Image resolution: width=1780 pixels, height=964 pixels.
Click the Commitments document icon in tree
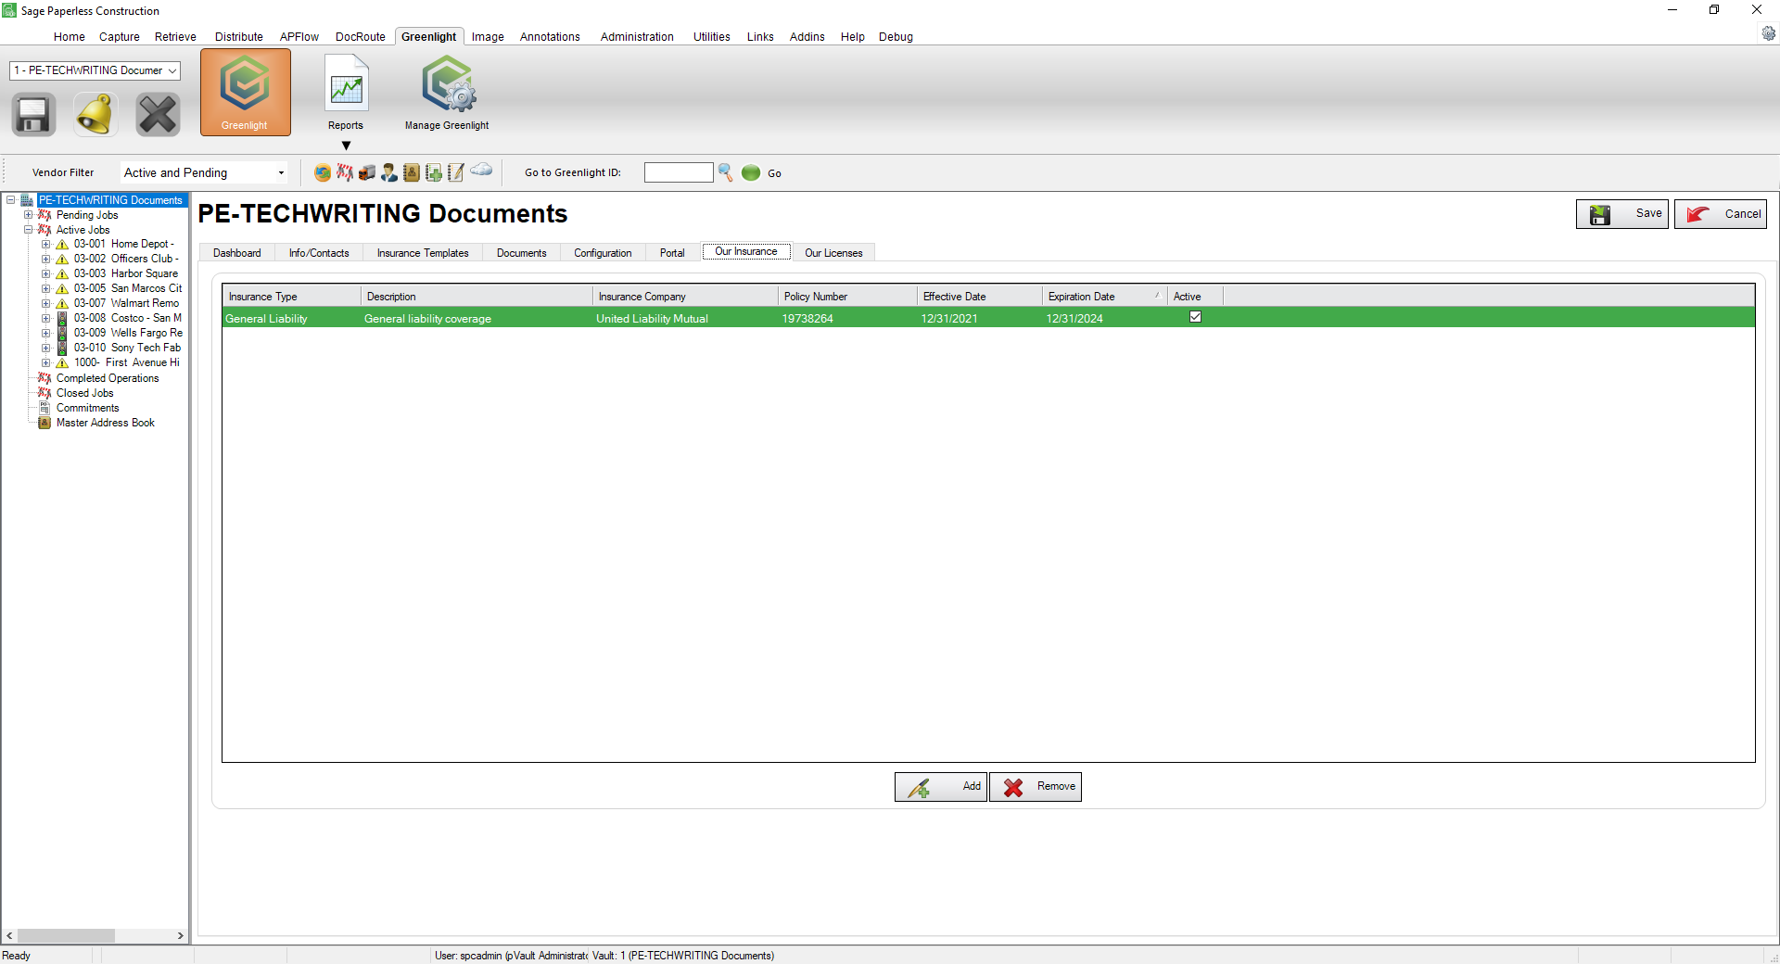pyautogui.click(x=44, y=408)
